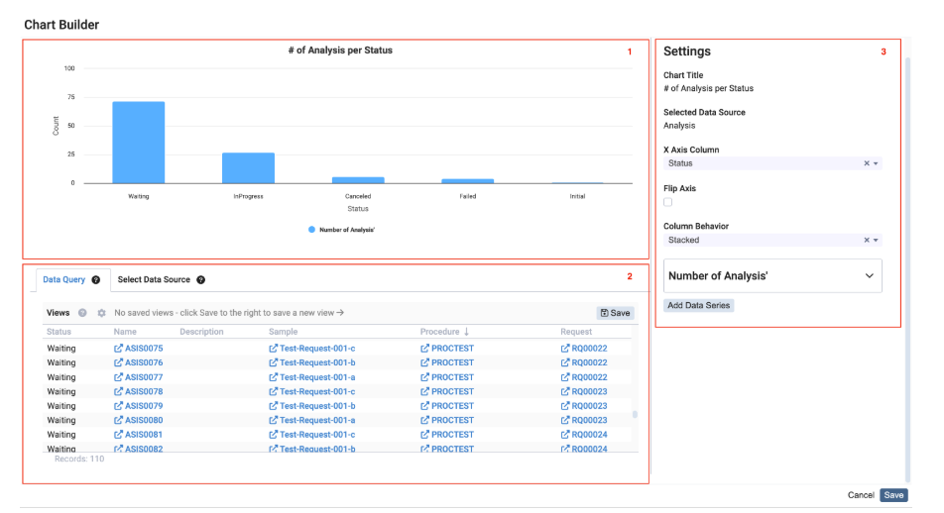Save the current view in Views bar
This screenshot has height=513, width=944.
(x=615, y=313)
